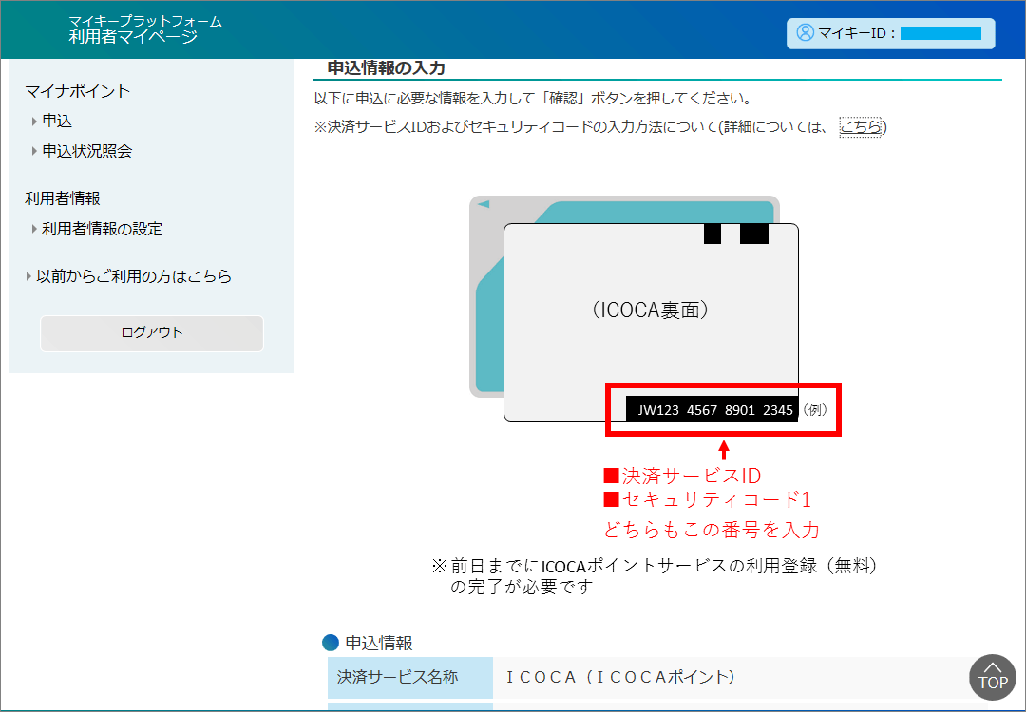Click the arrow beside 申込状況照会
This screenshot has height=712, width=1026.
click(35, 151)
